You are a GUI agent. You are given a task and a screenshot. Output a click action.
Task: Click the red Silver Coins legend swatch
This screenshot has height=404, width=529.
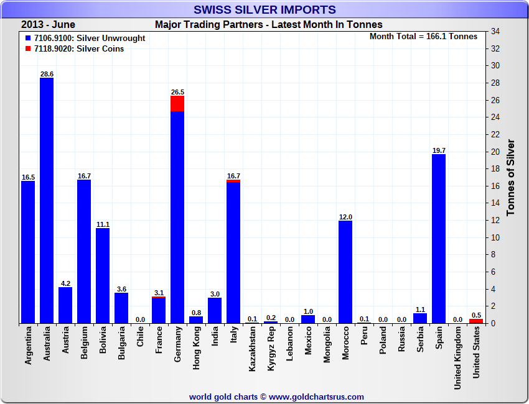(x=29, y=49)
